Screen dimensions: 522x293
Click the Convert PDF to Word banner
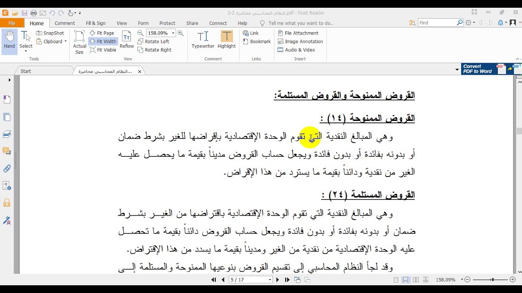491,69
